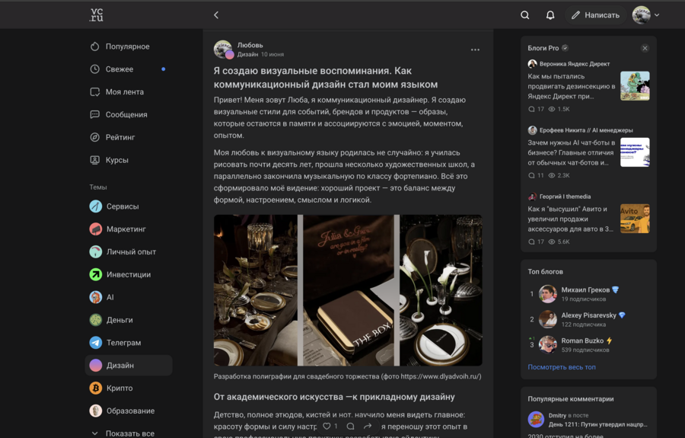Open Георгий themedia Авито post
Image resolution: width=685 pixels, height=438 pixels.
(x=572, y=219)
